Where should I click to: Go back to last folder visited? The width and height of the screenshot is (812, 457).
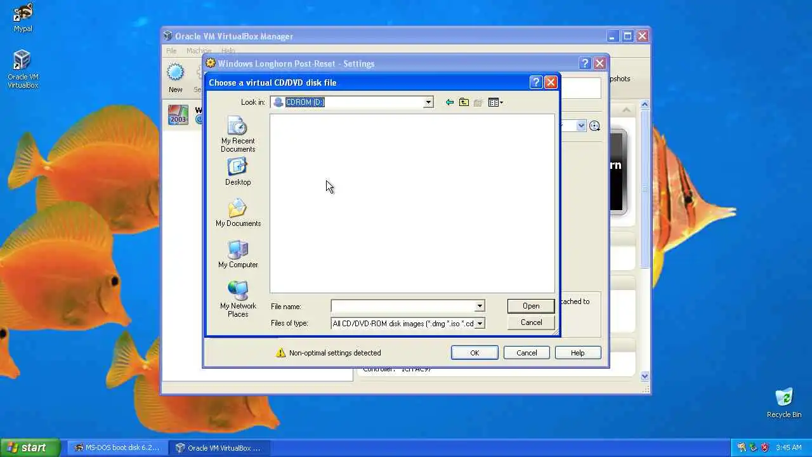tap(450, 102)
